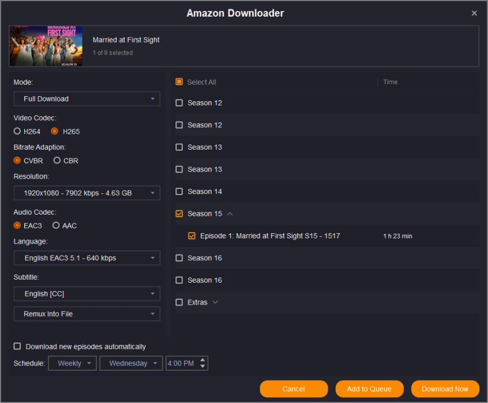The image size is (488, 403).
Task: Click the Add to Queue button
Action: (369, 389)
